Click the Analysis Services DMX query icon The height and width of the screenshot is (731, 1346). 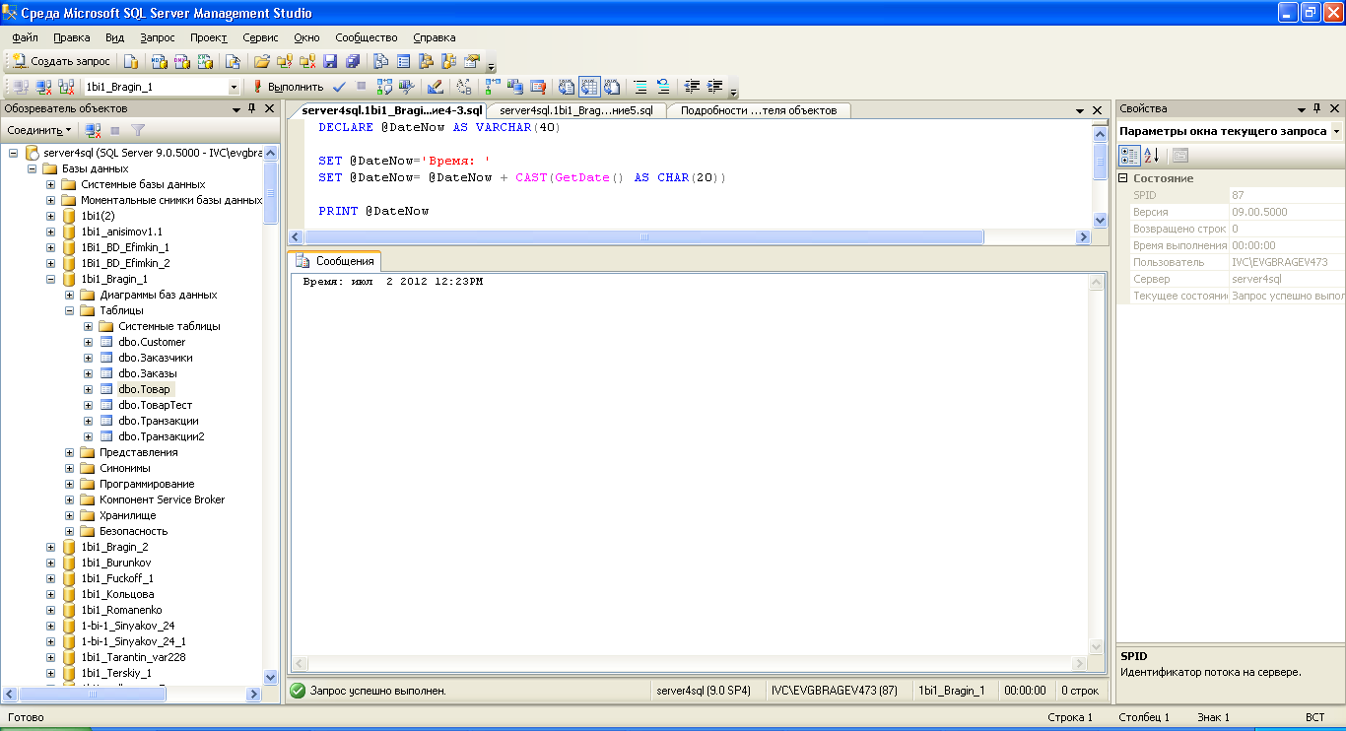(x=181, y=61)
